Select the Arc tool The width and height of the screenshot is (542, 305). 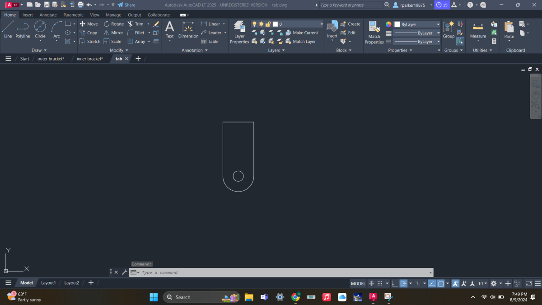(x=56, y=29)
